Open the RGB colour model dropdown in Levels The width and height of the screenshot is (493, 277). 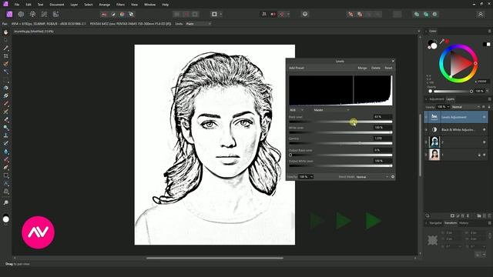296,110
